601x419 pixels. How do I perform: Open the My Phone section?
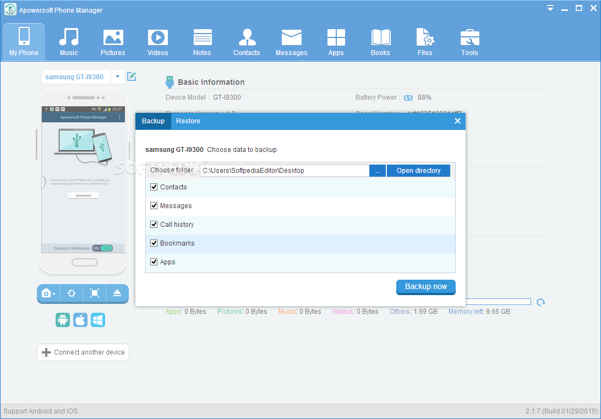tap(24, 42)
